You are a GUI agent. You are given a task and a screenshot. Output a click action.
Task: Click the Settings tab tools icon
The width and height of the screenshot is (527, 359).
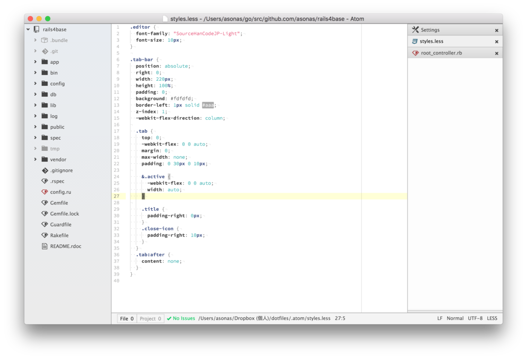(415, 29)
